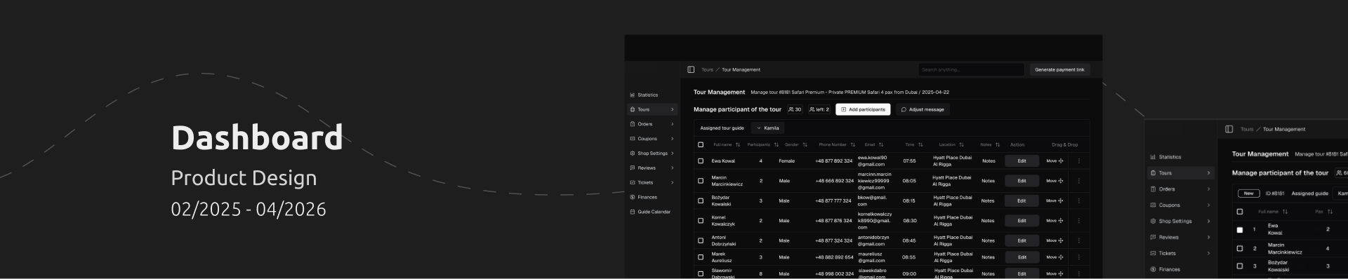1348x279 pixels.
Task: Click the time cell '07:55'
Action: [909, 161]
